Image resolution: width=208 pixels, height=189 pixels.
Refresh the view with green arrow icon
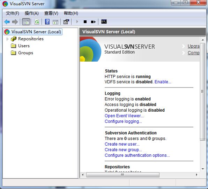[x=37, y=22]
